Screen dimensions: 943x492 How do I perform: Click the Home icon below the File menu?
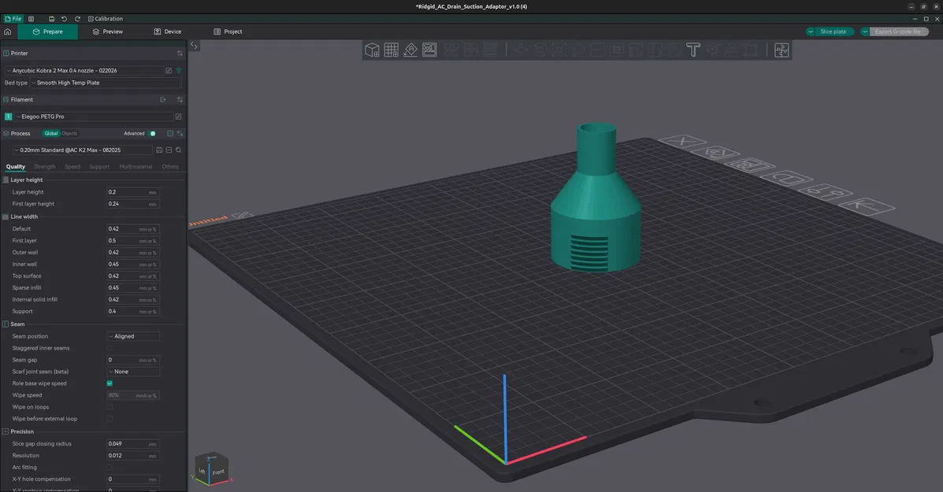[7, 31]
